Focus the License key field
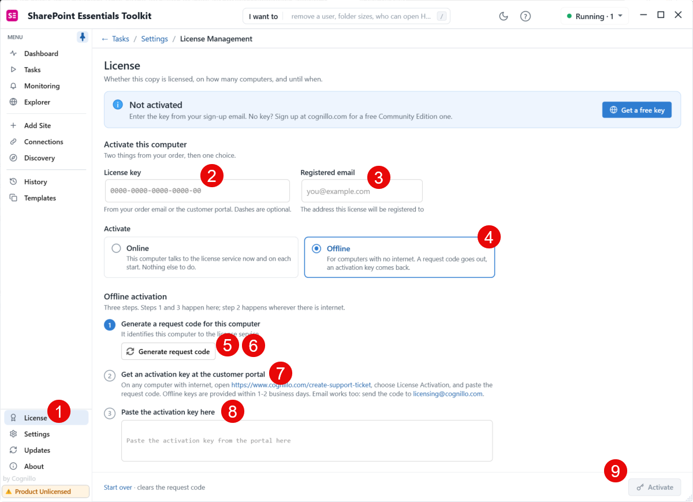The width and height of the screenshot is (693, 502). [198, 191]
